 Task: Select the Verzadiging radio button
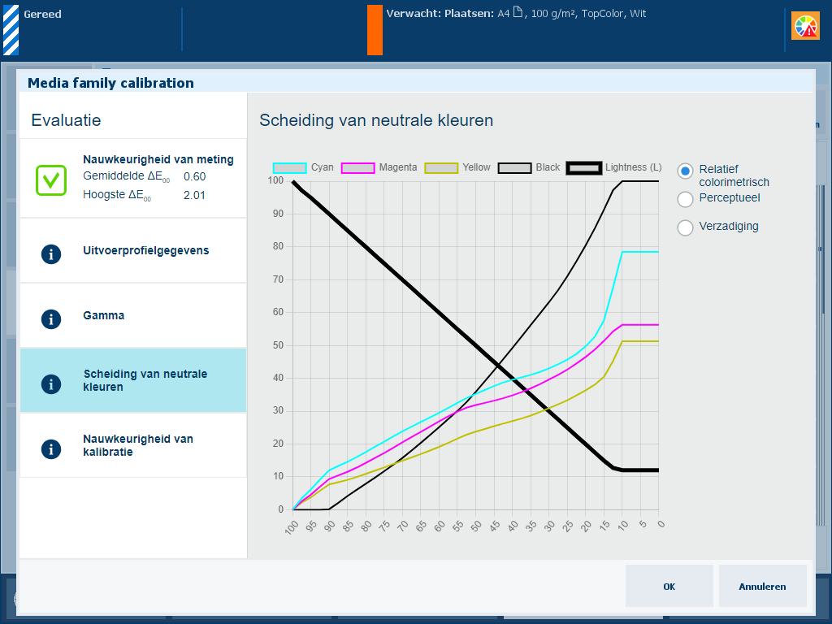[685, 227]
